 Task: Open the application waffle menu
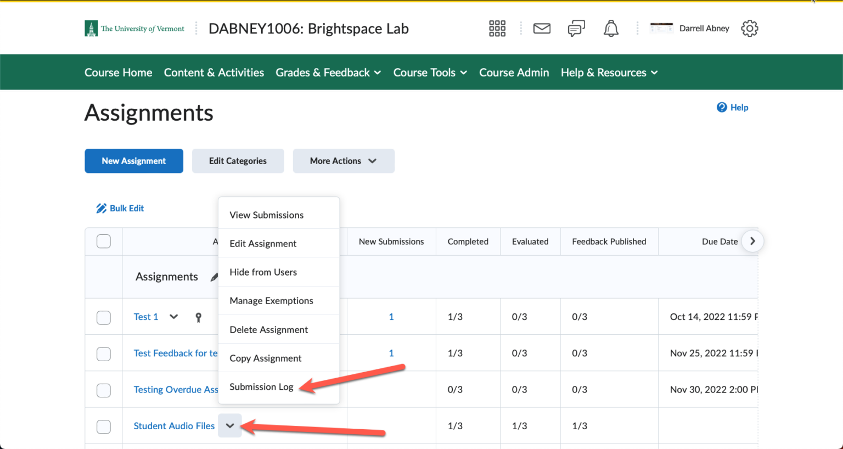pos(497,28)
